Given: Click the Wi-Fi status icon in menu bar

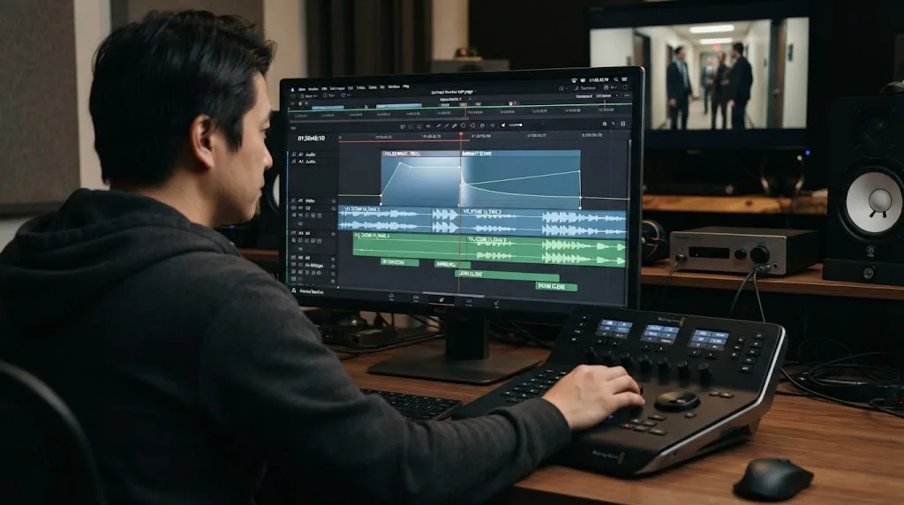Looking at the screenshot, I should click(574, 80).
